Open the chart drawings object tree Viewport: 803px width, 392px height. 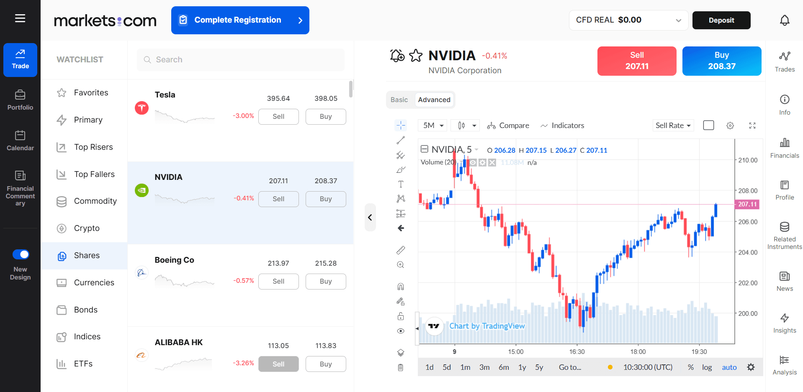click(x=401, y=353)
